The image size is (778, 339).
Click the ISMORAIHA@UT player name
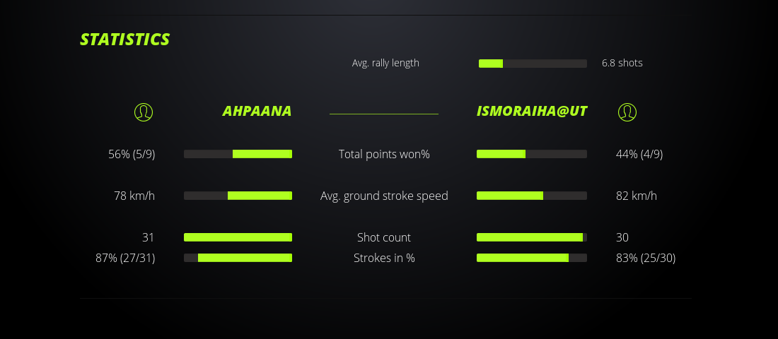pyautogui.click(x=532, y=111)
